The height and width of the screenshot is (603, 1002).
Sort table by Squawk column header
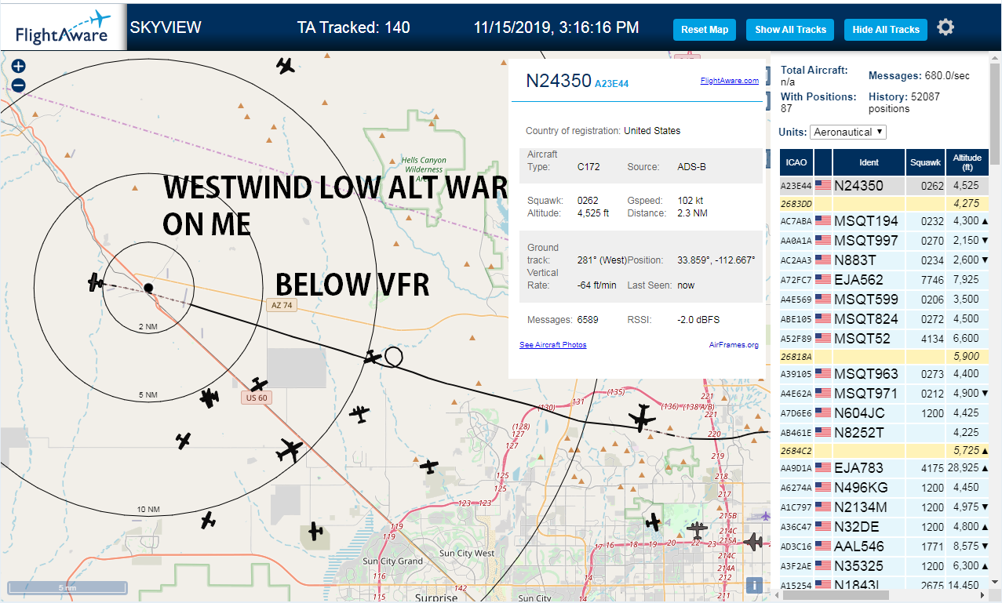tap(925, 162)
